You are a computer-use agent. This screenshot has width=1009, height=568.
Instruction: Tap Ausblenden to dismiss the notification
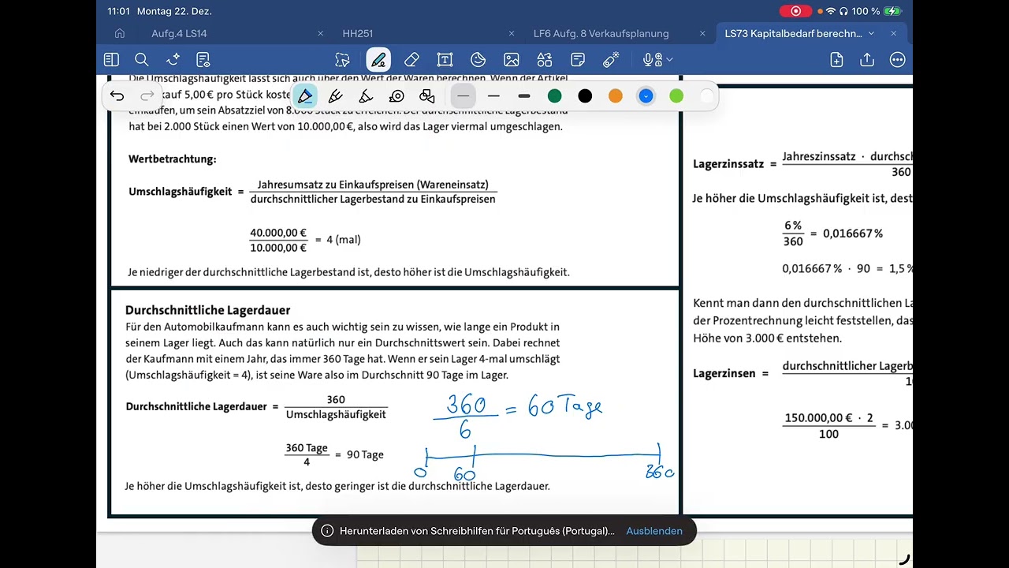(654, 531)
